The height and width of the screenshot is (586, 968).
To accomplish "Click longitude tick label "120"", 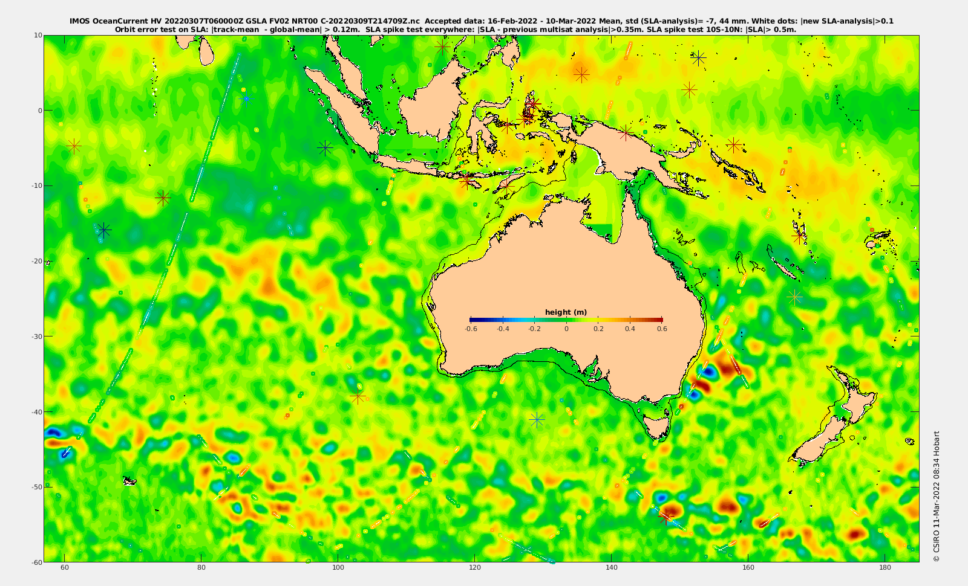I will (x=475, y=568).
